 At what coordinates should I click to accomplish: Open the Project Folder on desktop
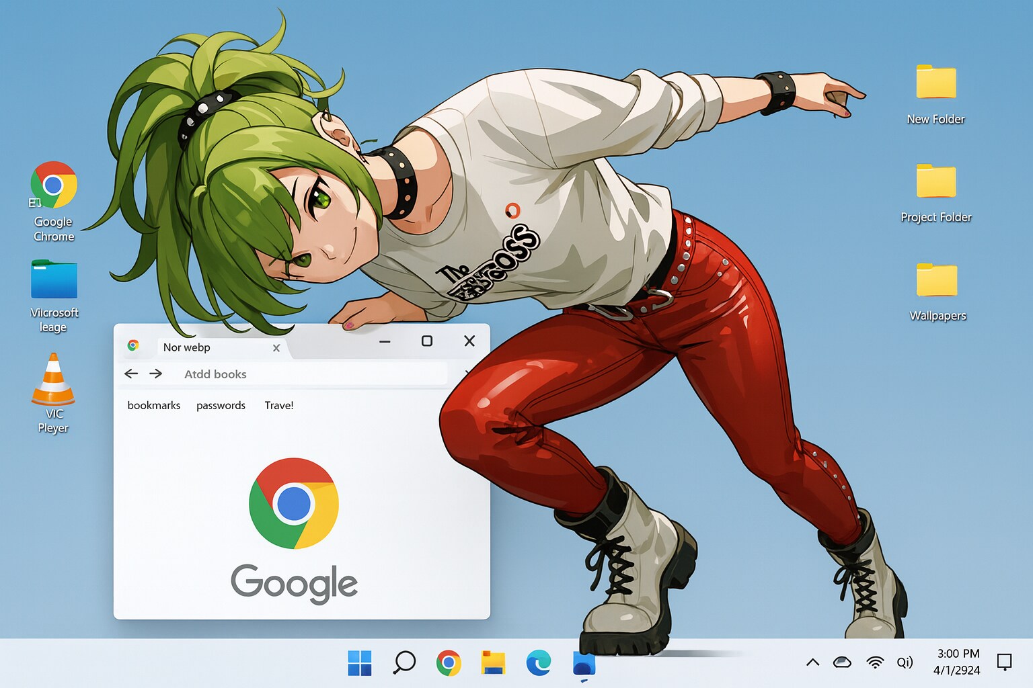point(935,181)
